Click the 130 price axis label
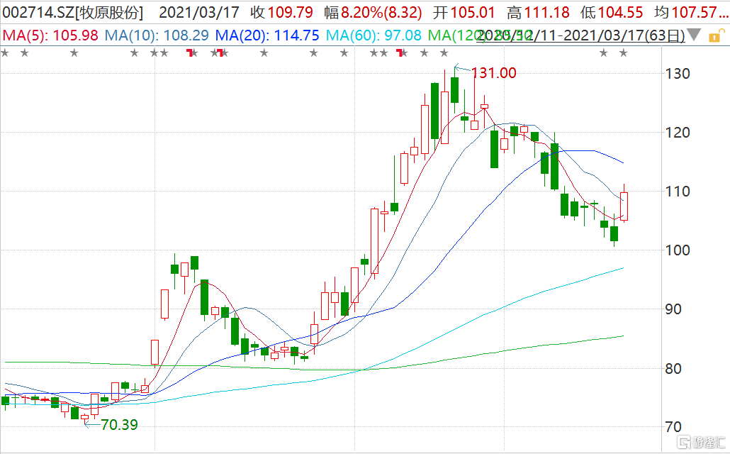 tap(678, 74)
